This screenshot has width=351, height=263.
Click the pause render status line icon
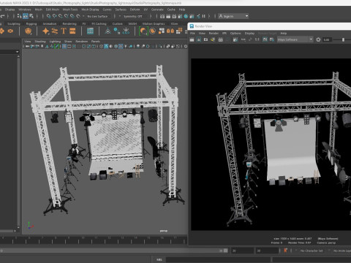[204, 16]
